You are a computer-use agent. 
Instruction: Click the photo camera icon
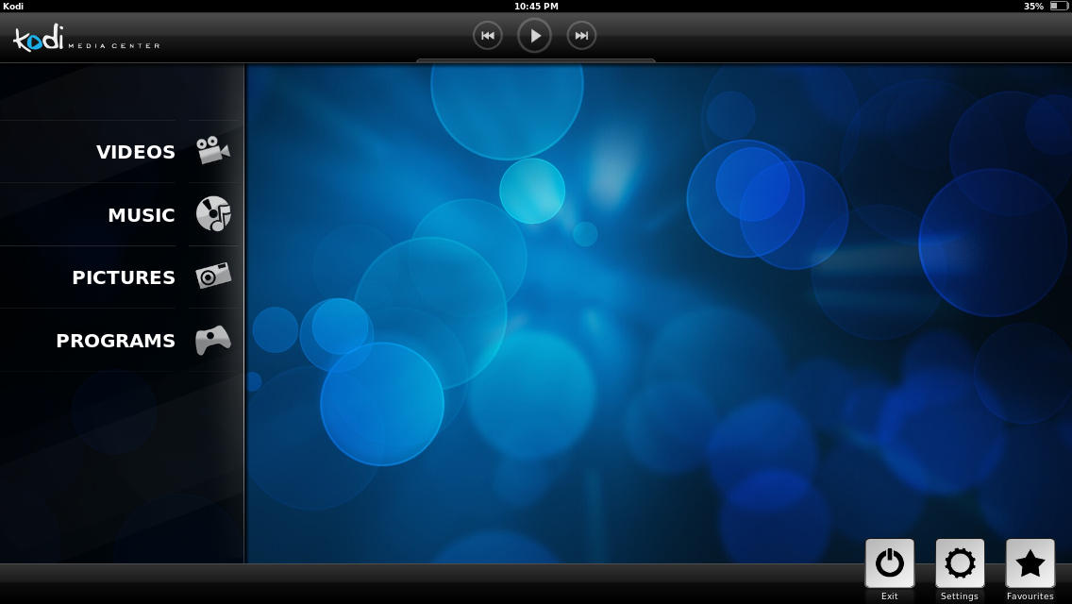coord(213,276)
